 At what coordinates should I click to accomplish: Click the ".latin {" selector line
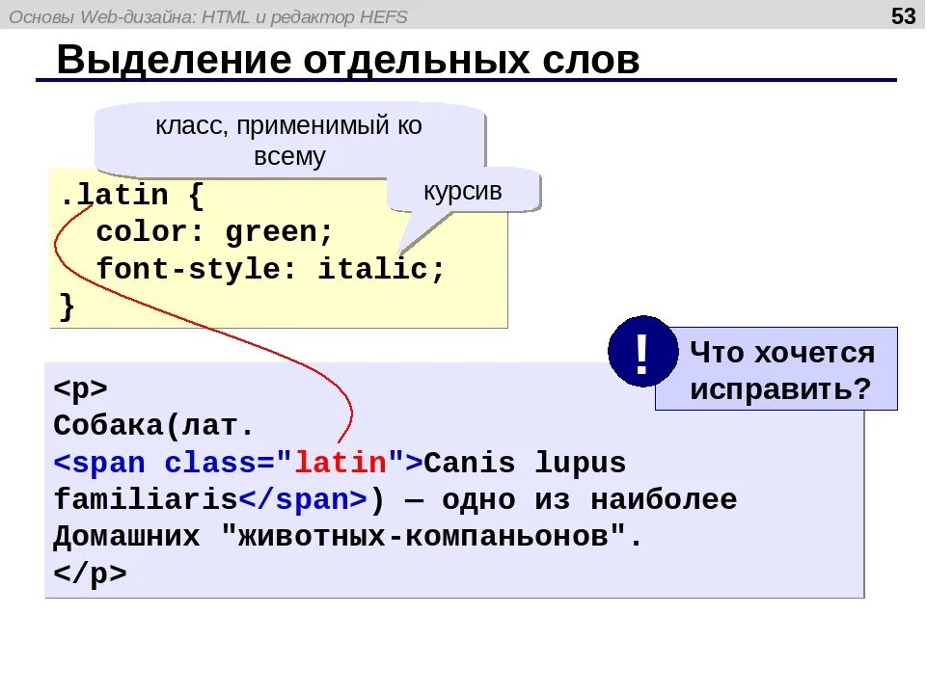pos(132,195)
